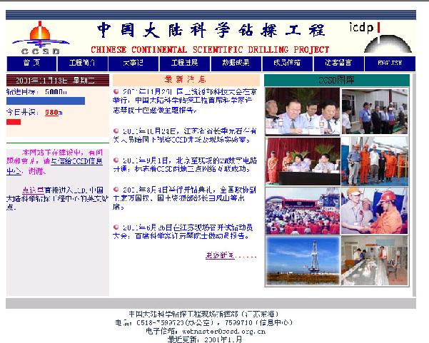429x343 pixels.
Task: Open top-left officials meeting photo
Action: [x=301, y=112]
